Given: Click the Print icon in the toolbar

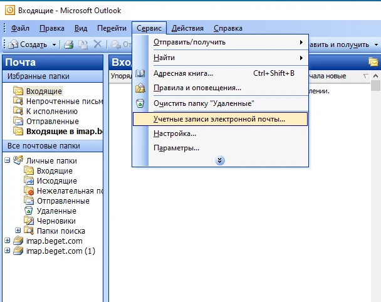Looking at the screenshot, I should coord(68,44).
